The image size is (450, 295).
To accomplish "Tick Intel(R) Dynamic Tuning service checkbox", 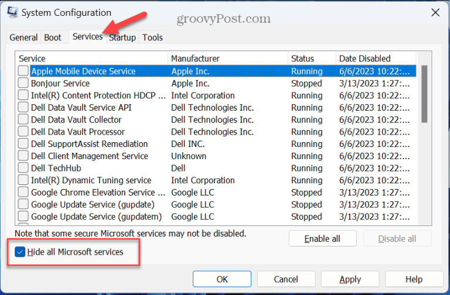I will tap(23, 180).
